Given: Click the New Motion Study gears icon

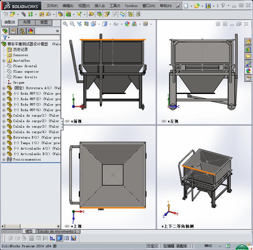Looking at the screenshot, I should coord(91,14).
